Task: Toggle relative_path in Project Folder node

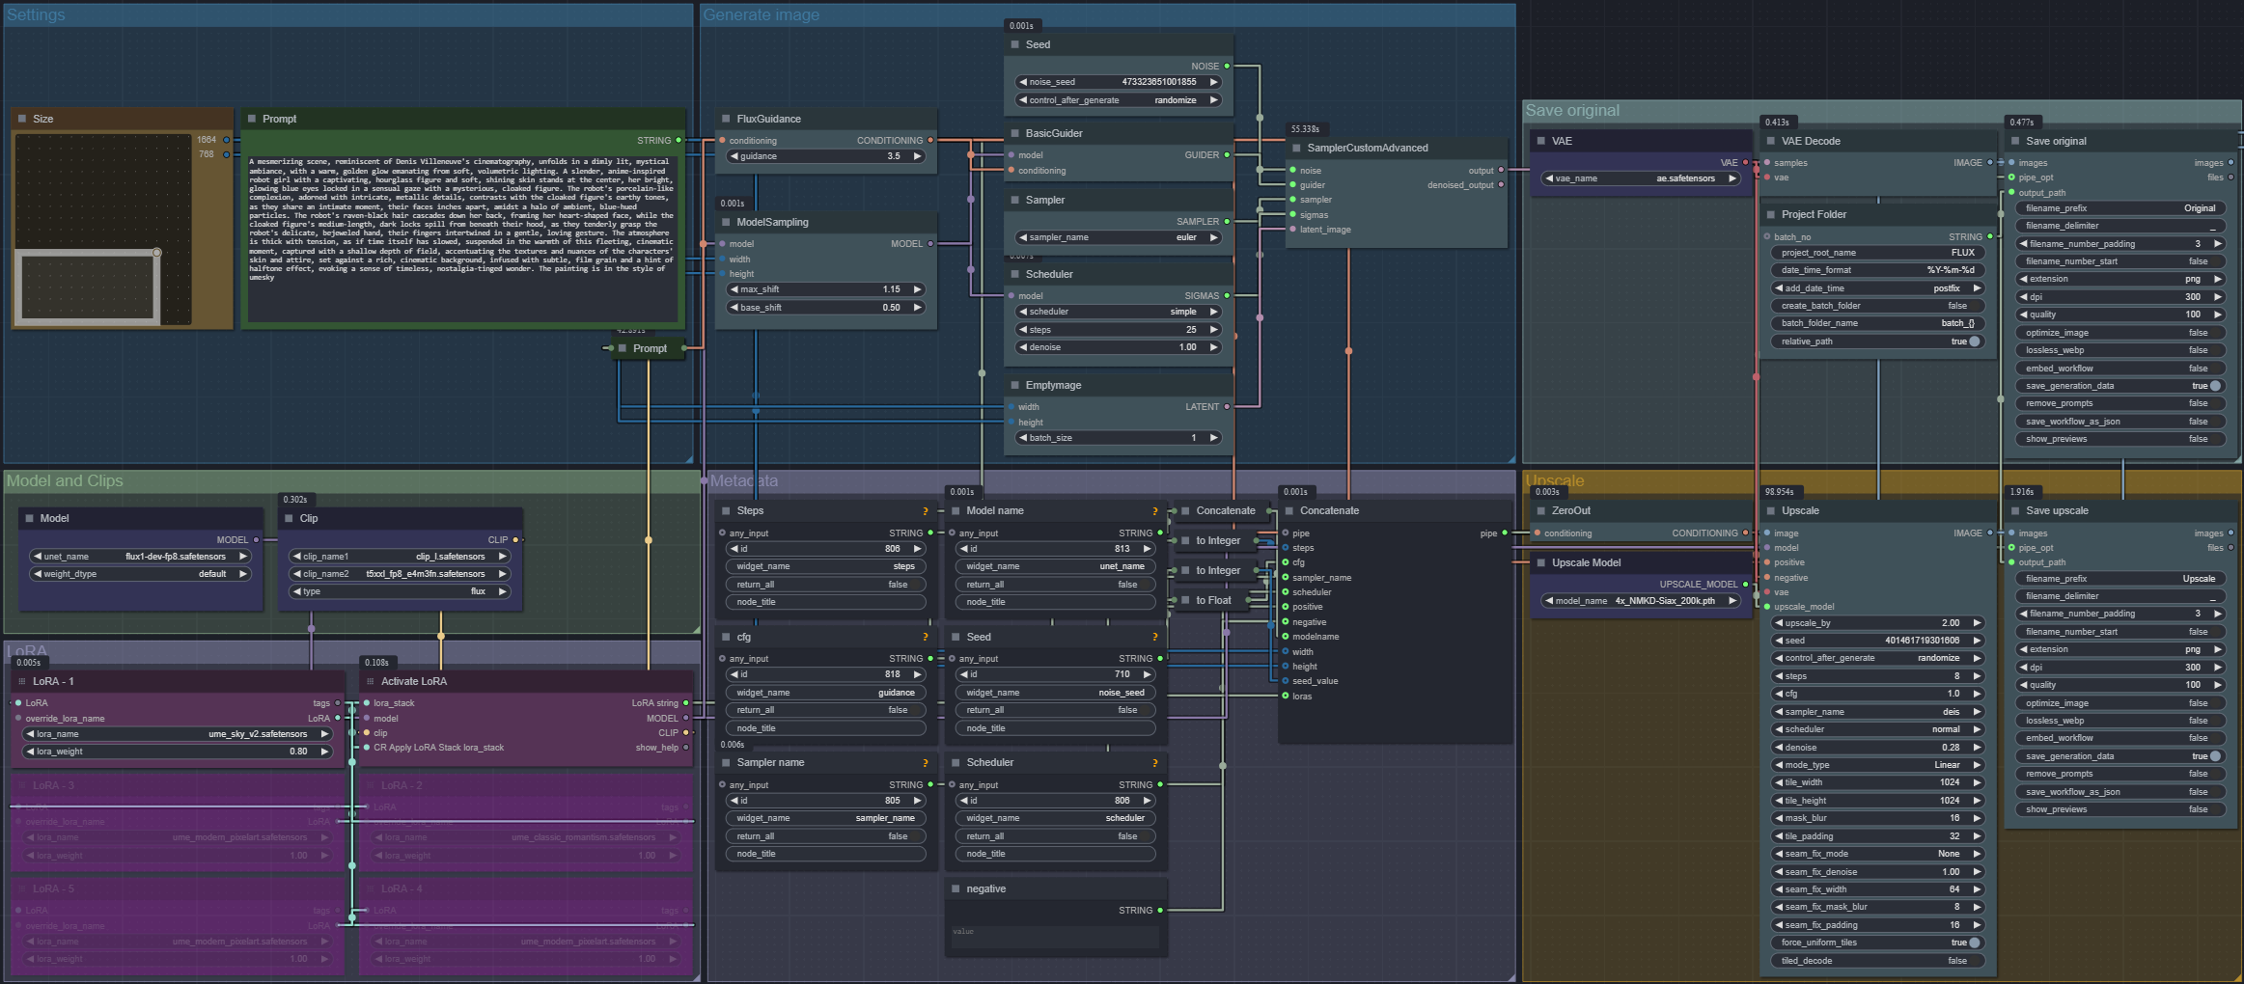Action: pos(1974,342)
